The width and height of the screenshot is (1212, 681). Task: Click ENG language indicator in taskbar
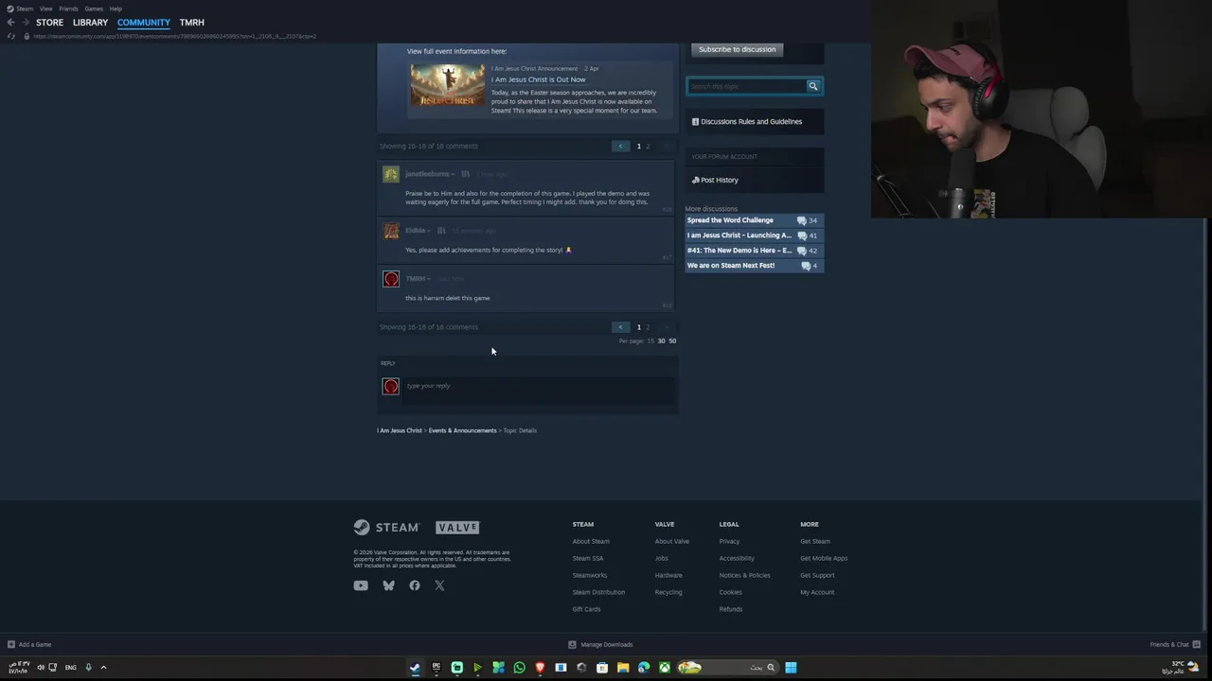(x=70, y=668)
